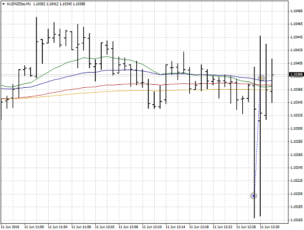Click the 11 Jun 12:06 time label
This screenshot has width=304, height=230.
click(x=128, y=227)
